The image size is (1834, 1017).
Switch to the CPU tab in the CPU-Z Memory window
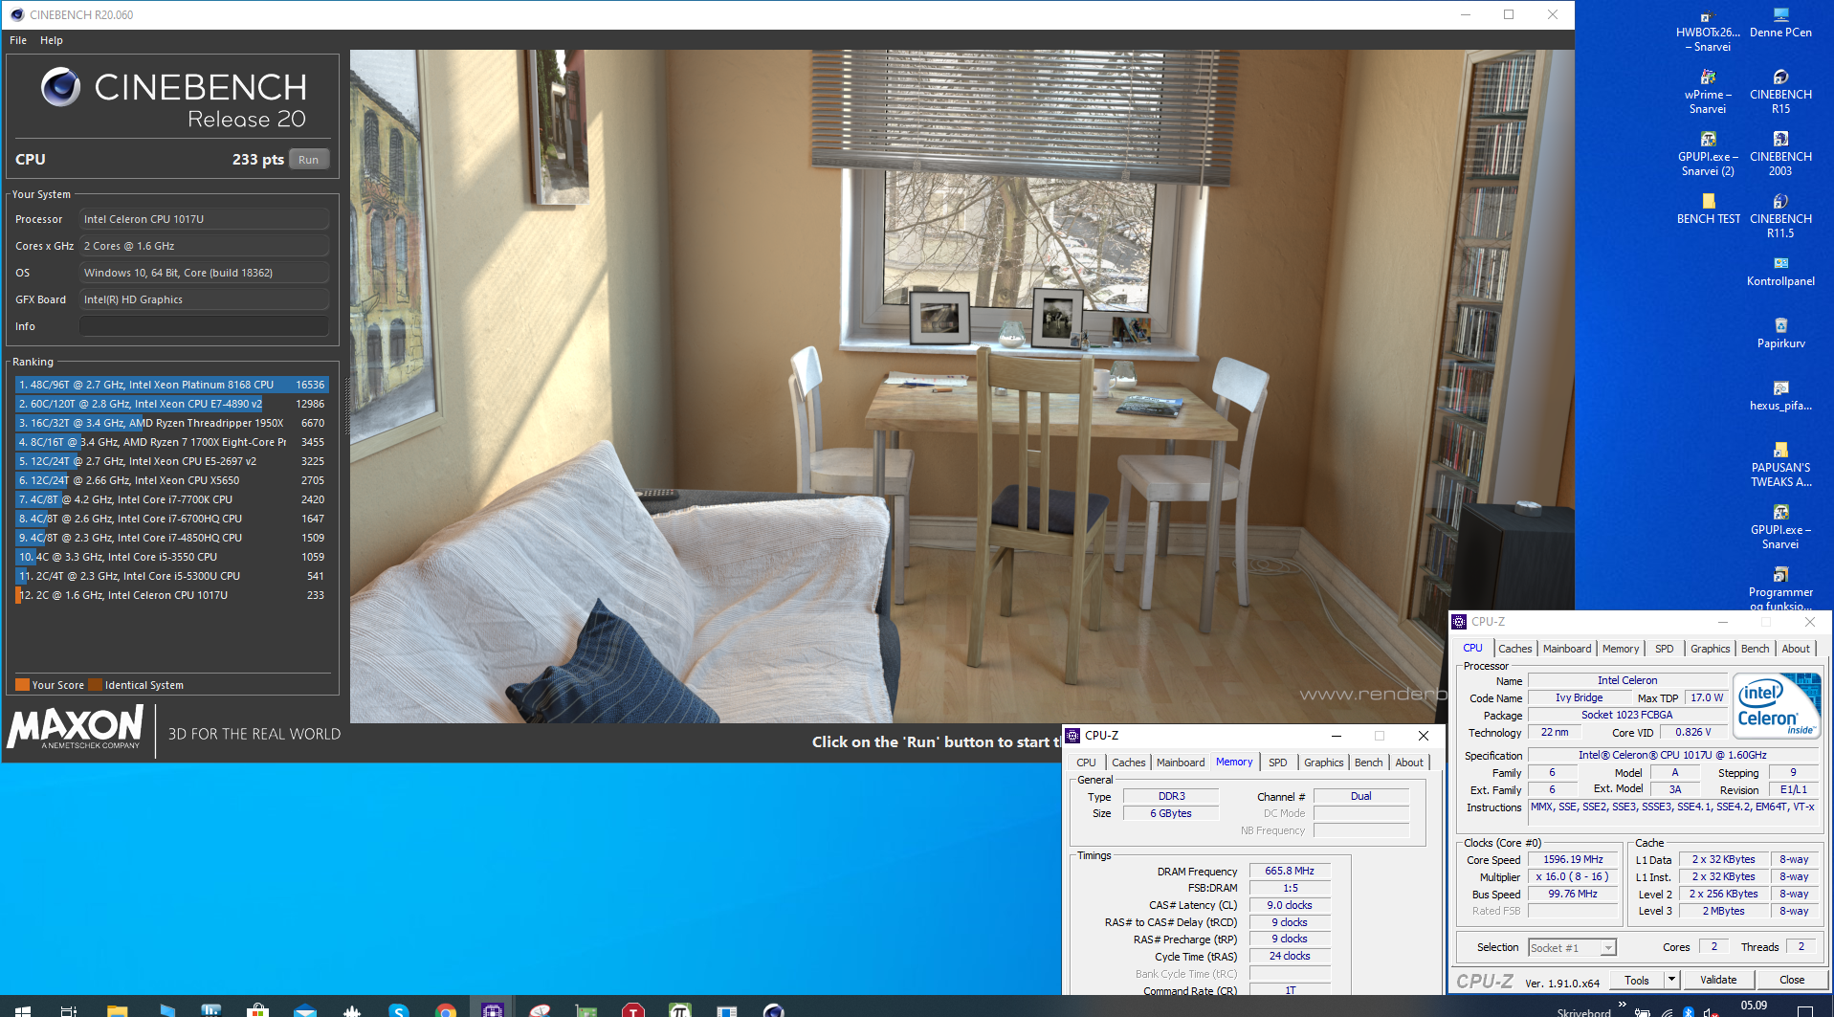(x=1086, y=763)
